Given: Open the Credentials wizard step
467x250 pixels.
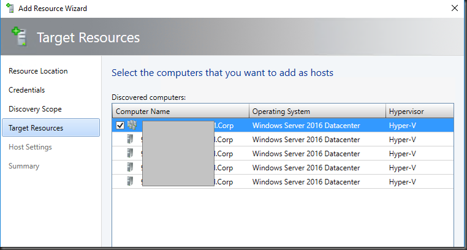Looking at the screenshot, I should 26,90.
